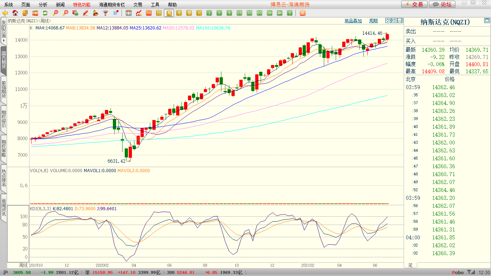The image size is (491, 276).
Task: Select the 笔 tab below tick list
Action: pos(410,265)
